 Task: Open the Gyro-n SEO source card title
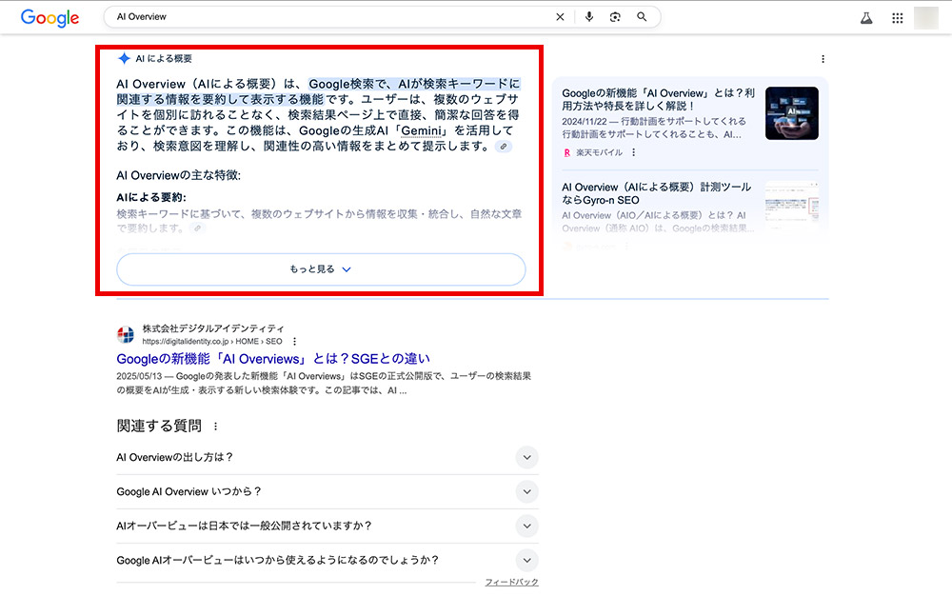(x=656, y=193)
